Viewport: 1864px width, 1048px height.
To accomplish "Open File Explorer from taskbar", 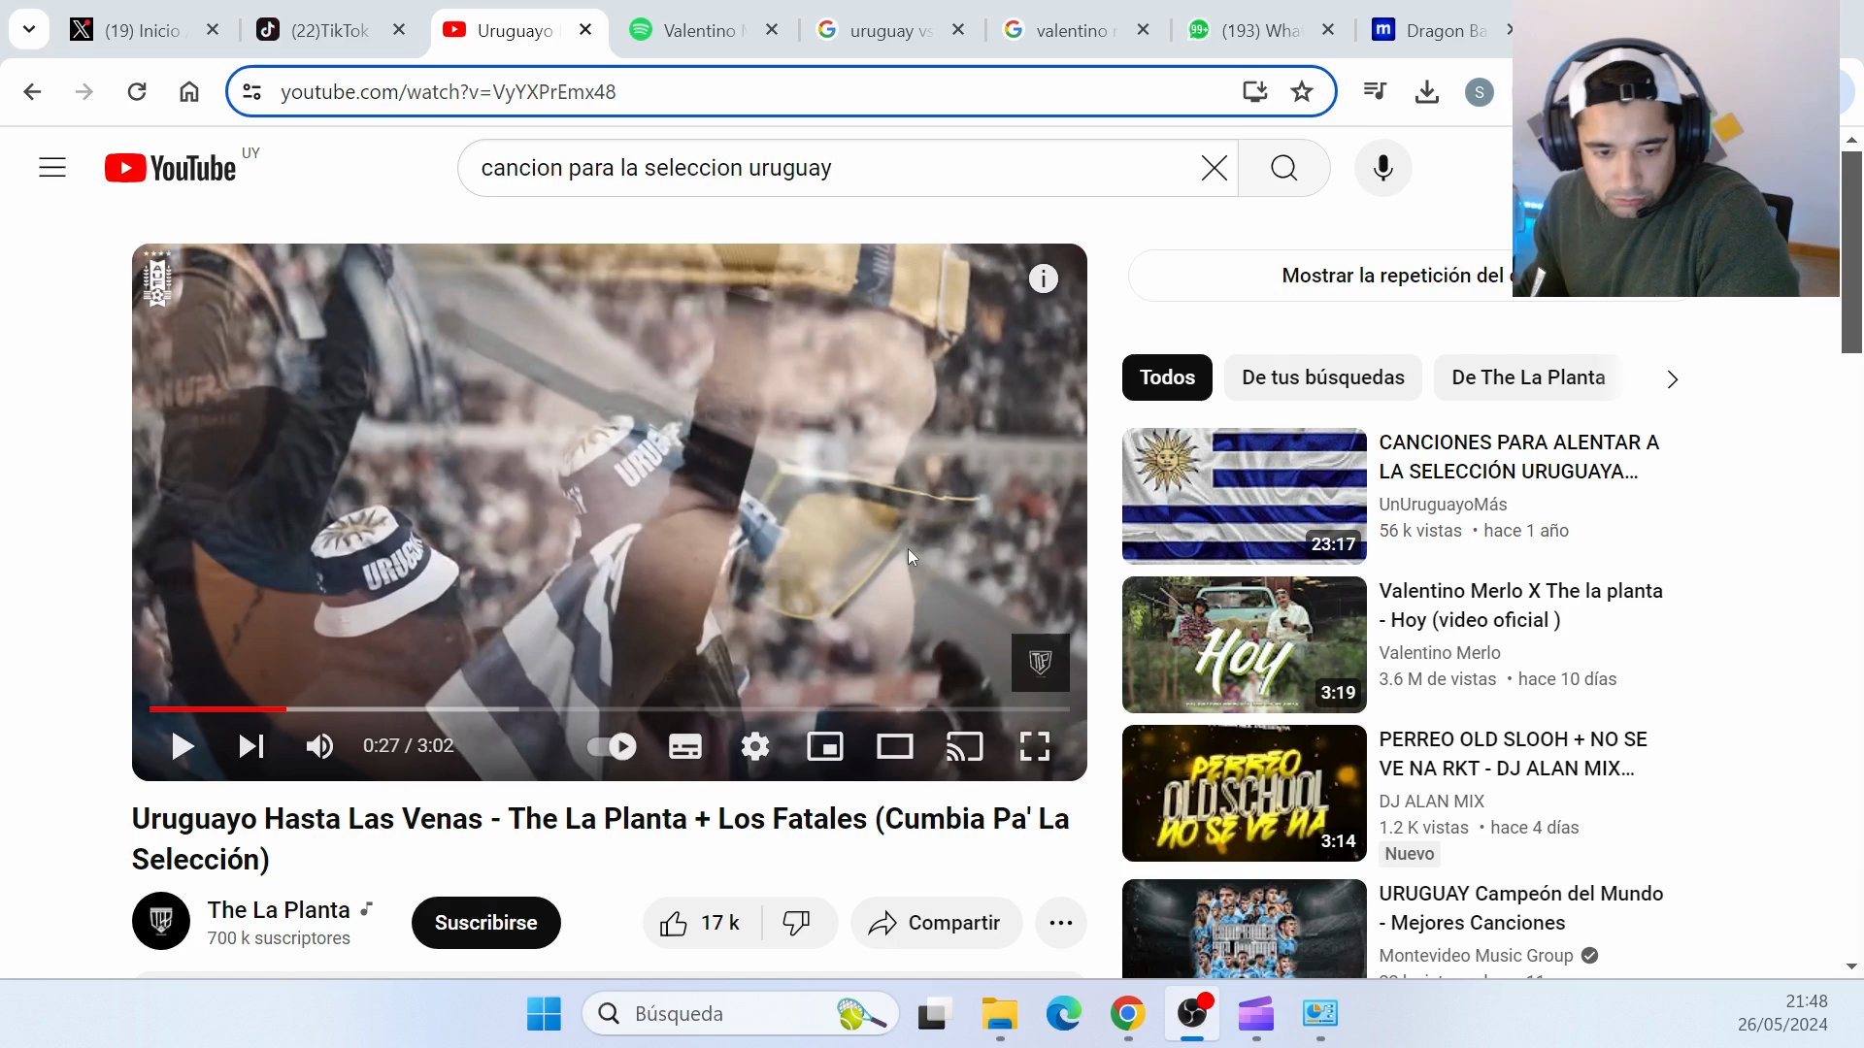I will pyautogui.click(x=999, y=1014).
